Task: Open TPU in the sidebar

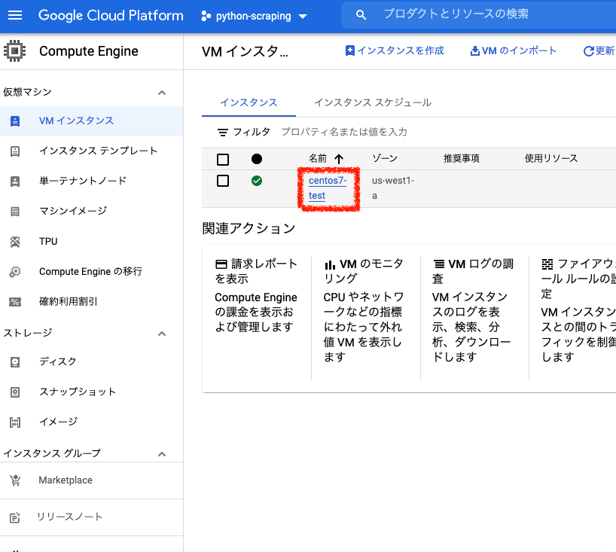Action: 92,241
